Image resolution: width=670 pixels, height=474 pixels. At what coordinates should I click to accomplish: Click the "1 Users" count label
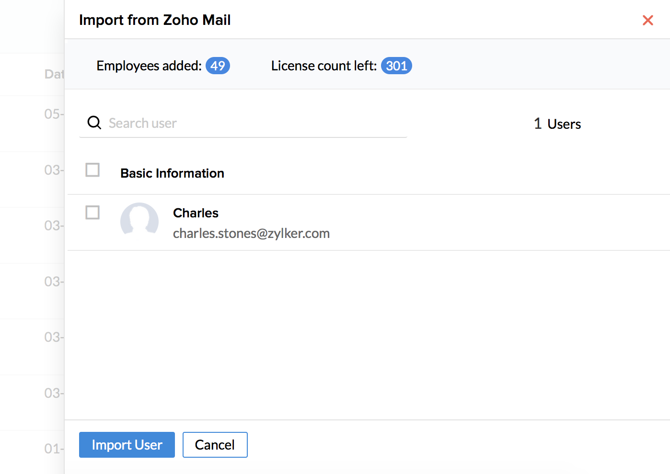coord(557,124)
